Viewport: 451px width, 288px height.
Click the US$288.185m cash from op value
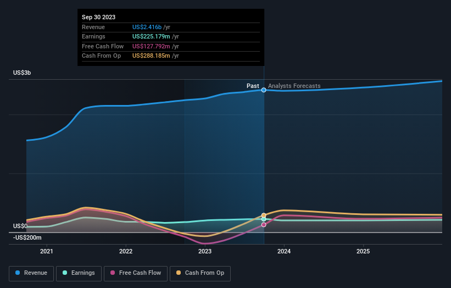[151, 56]
